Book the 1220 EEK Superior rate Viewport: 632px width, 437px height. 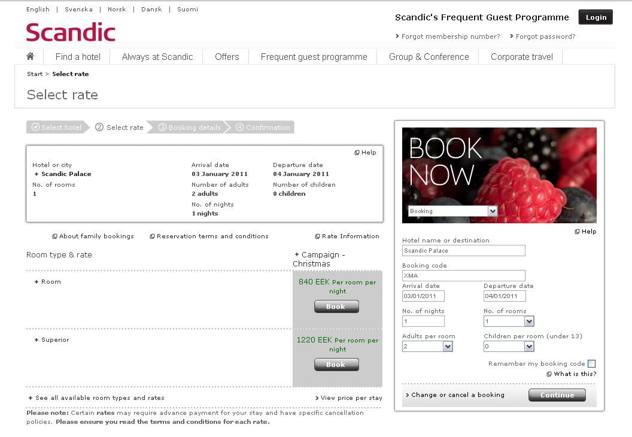pyautogui.click(x=336, y=365)
